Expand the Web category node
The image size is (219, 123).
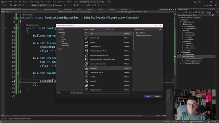(60, 41)
